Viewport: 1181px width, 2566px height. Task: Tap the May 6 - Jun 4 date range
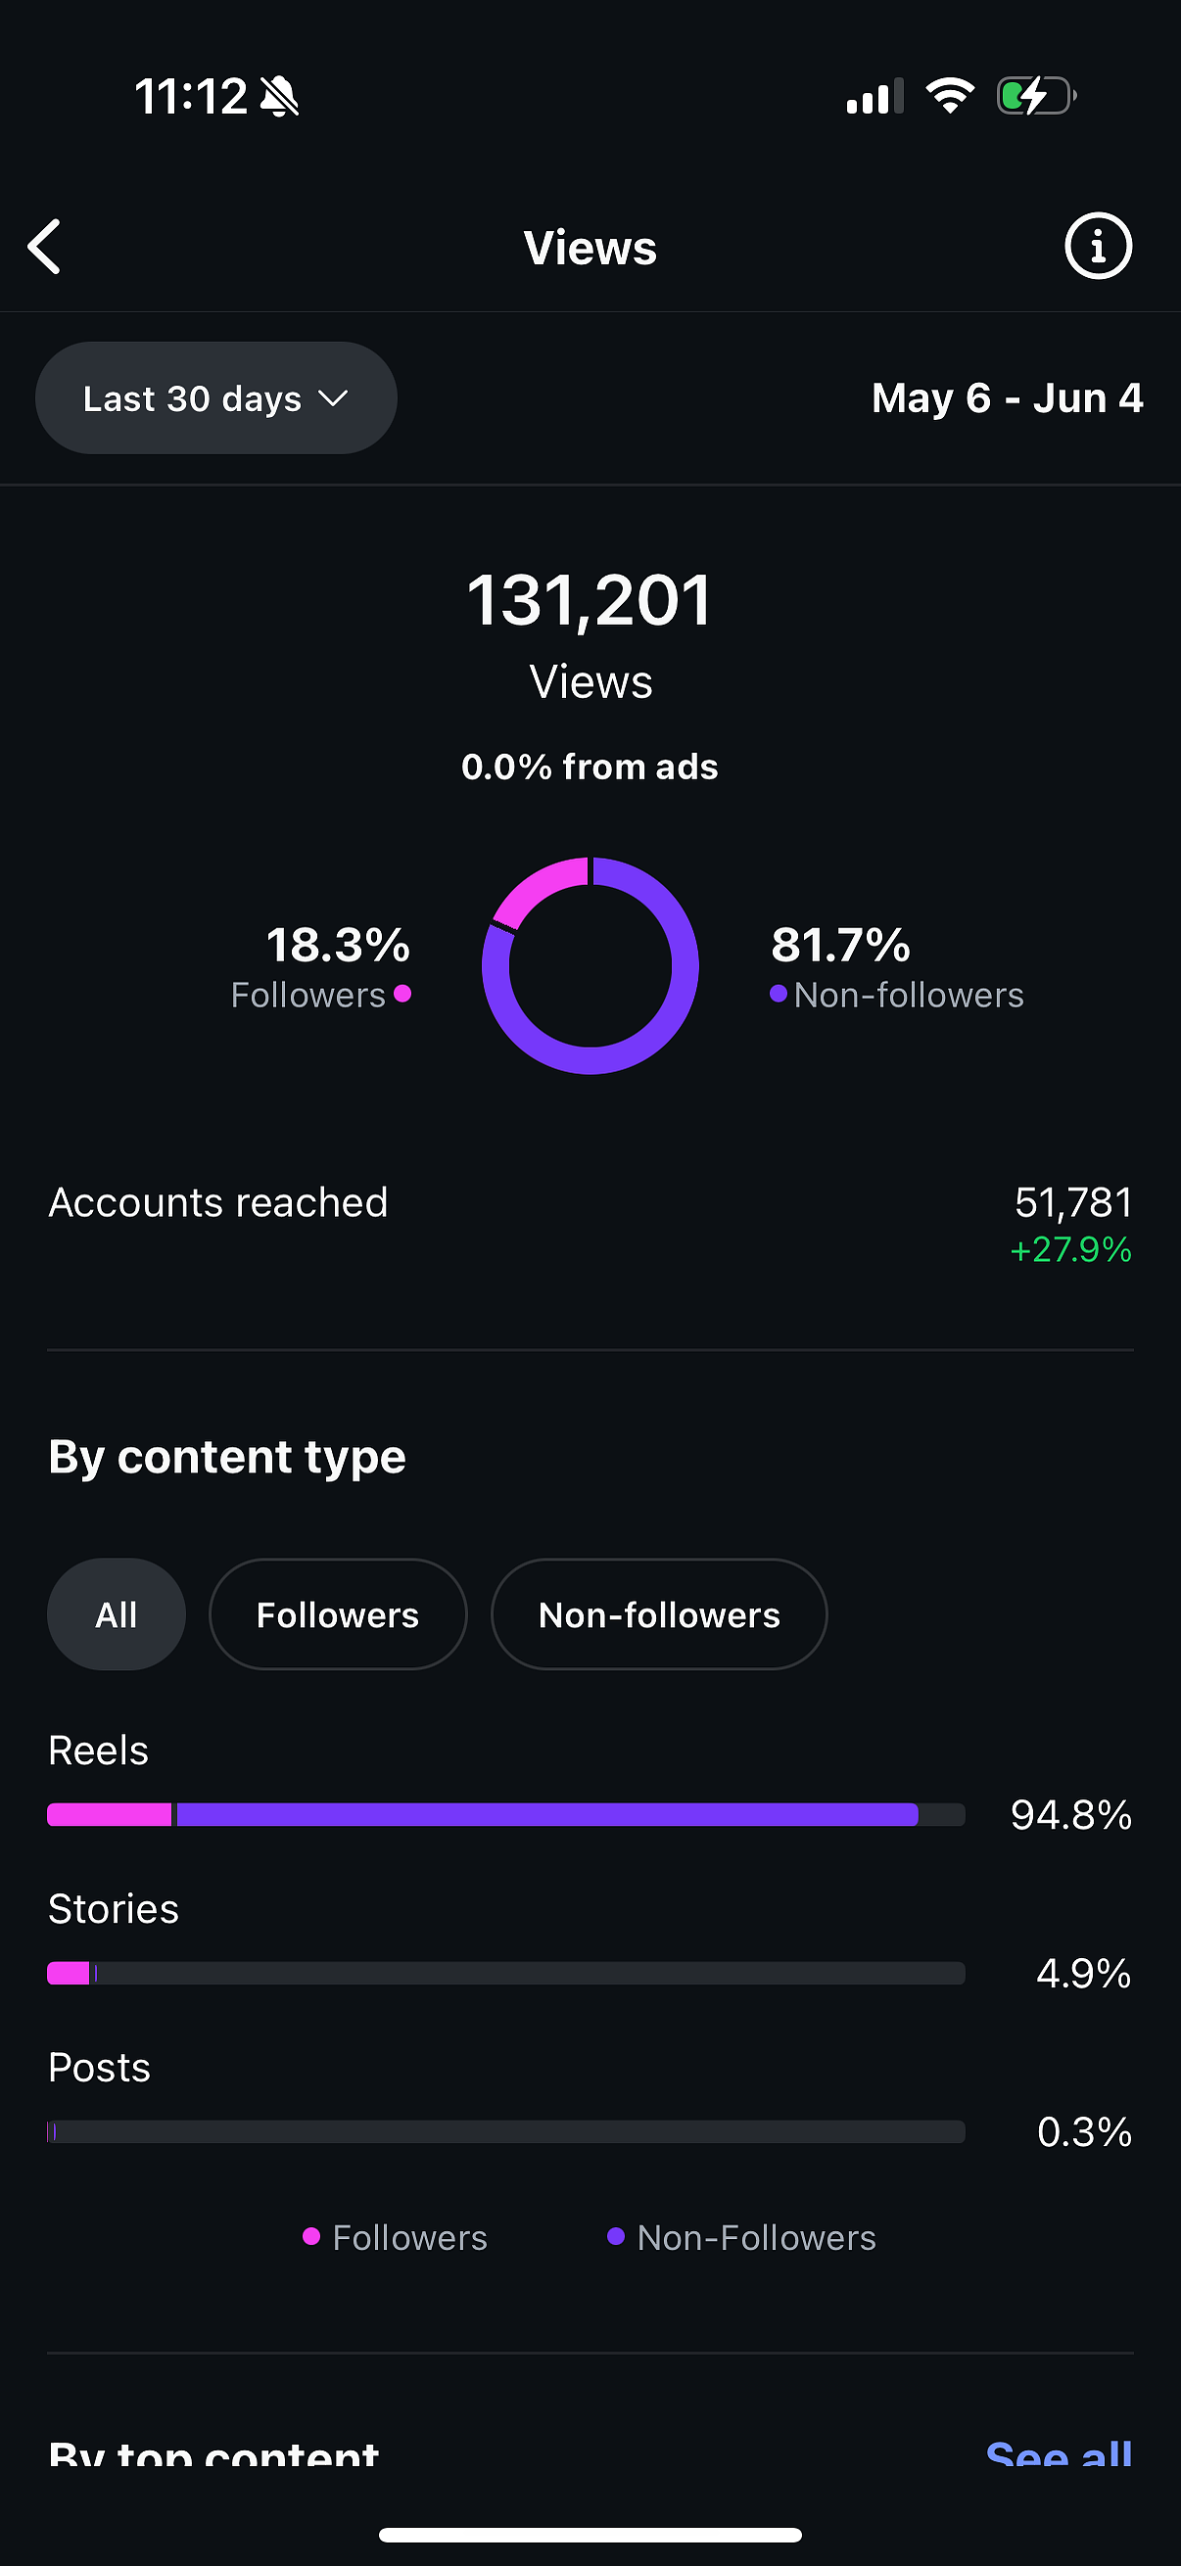coord(1007,398)
